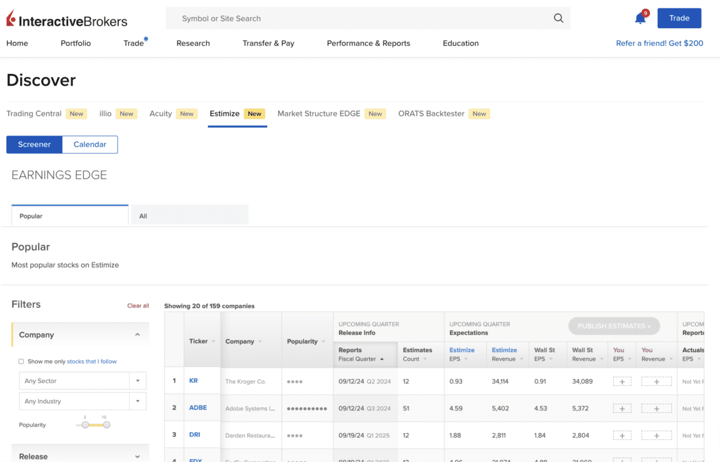Sort table by Company column arrow
This screenshot has width=720, height=462.
click(261, 341)
